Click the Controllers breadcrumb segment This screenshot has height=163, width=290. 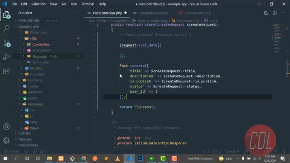(x=119, y=21)
